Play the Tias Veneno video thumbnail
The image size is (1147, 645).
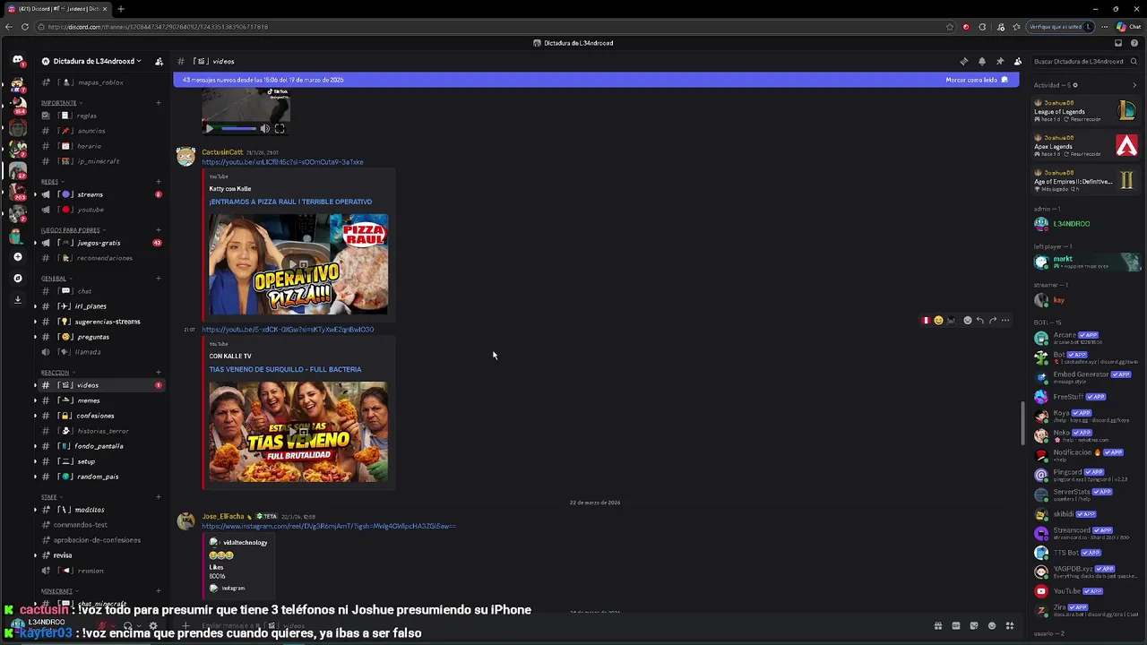click(298, 432)
